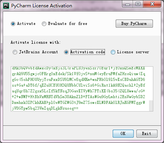Screen dimensions: 164x143
Task: Click code line starting with '+2+wlNWP+HtBh'
Action: [79, 97]
